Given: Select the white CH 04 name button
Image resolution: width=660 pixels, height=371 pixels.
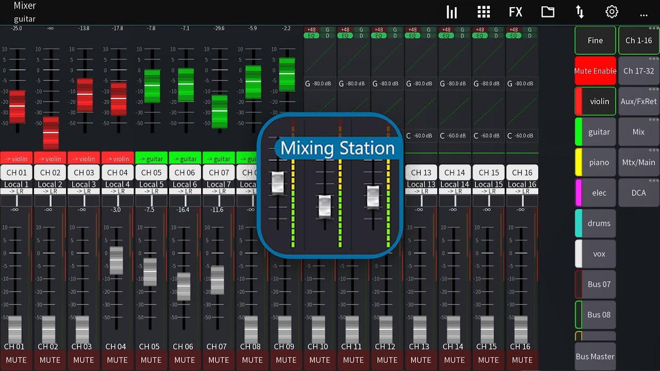Looking at the screenshot, I should (x=117, y=173).
